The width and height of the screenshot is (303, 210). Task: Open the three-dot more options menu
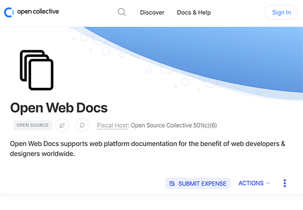(x=285, y=183)
